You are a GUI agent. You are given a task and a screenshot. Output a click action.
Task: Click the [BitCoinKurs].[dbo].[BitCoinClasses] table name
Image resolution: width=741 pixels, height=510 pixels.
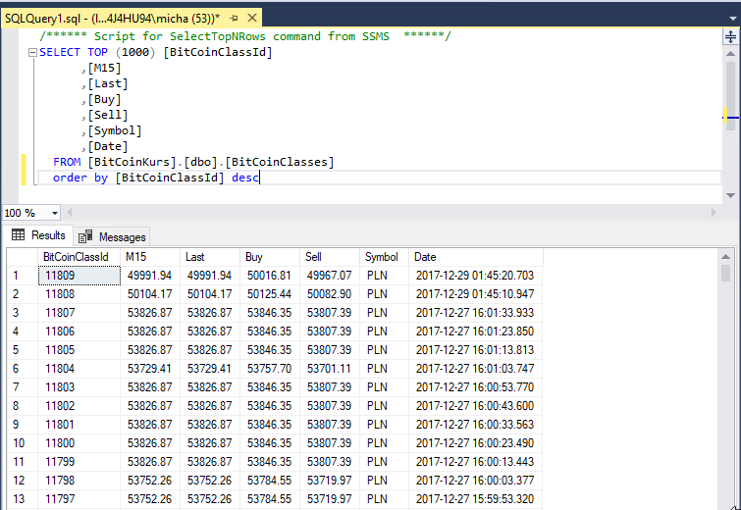coord(211,162)
